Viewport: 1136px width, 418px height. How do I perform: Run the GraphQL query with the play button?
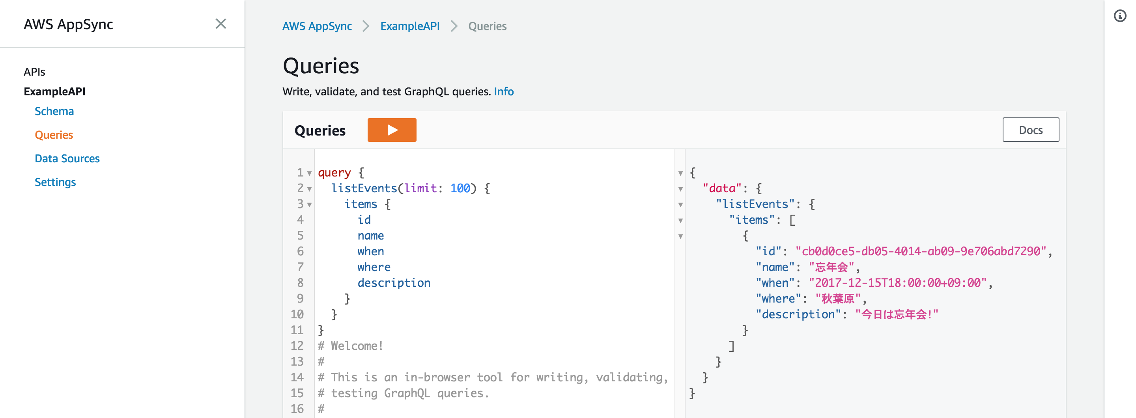(392, 130)
